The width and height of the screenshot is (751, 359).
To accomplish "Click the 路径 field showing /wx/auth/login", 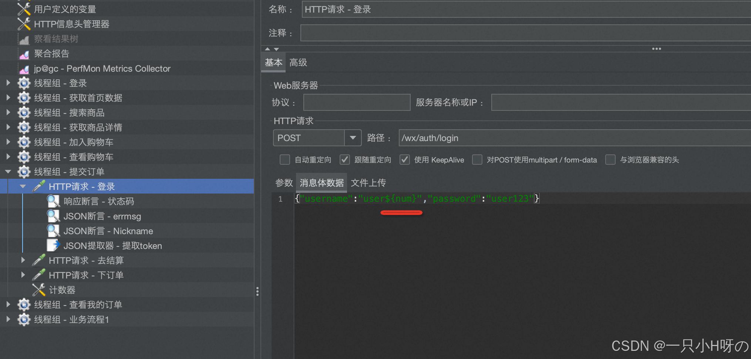I will click(x=575, y=138).
